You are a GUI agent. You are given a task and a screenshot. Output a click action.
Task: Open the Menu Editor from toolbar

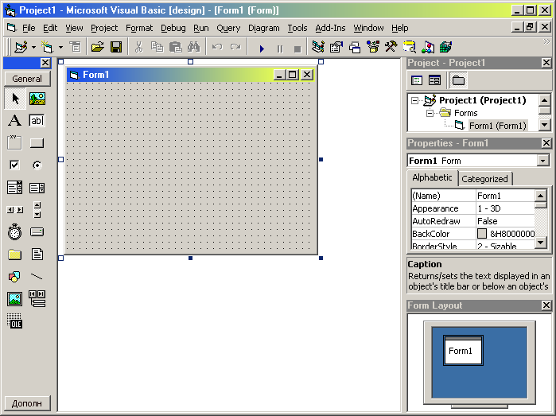[76, 47]
